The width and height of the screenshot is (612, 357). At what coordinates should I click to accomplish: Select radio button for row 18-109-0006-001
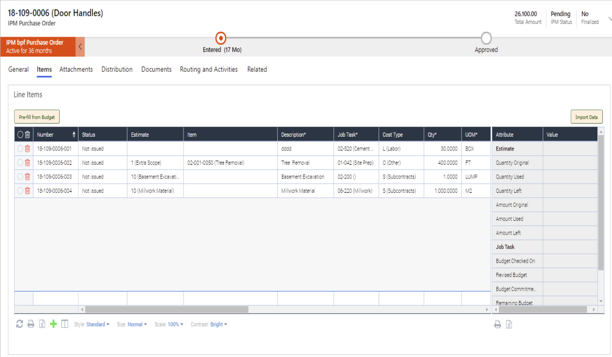[x=20, y=148]
